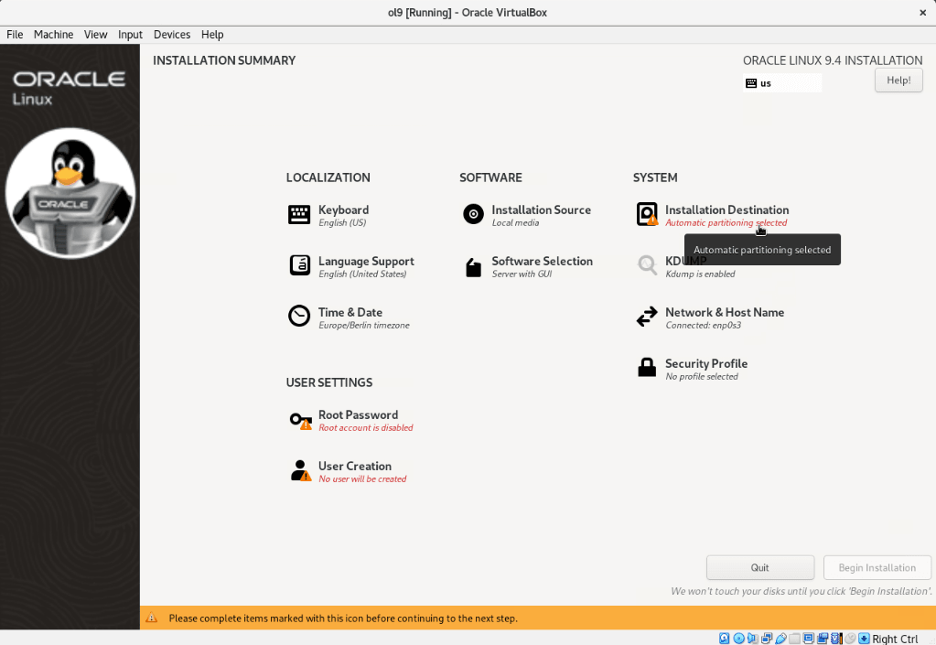
Task: Open the VirtualBox Help menu
Action: click(x=212, y=35)
